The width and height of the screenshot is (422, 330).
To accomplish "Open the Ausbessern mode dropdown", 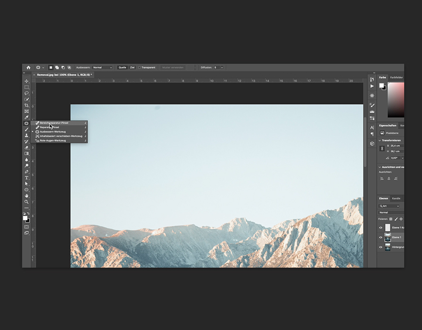I will point(102,67).
